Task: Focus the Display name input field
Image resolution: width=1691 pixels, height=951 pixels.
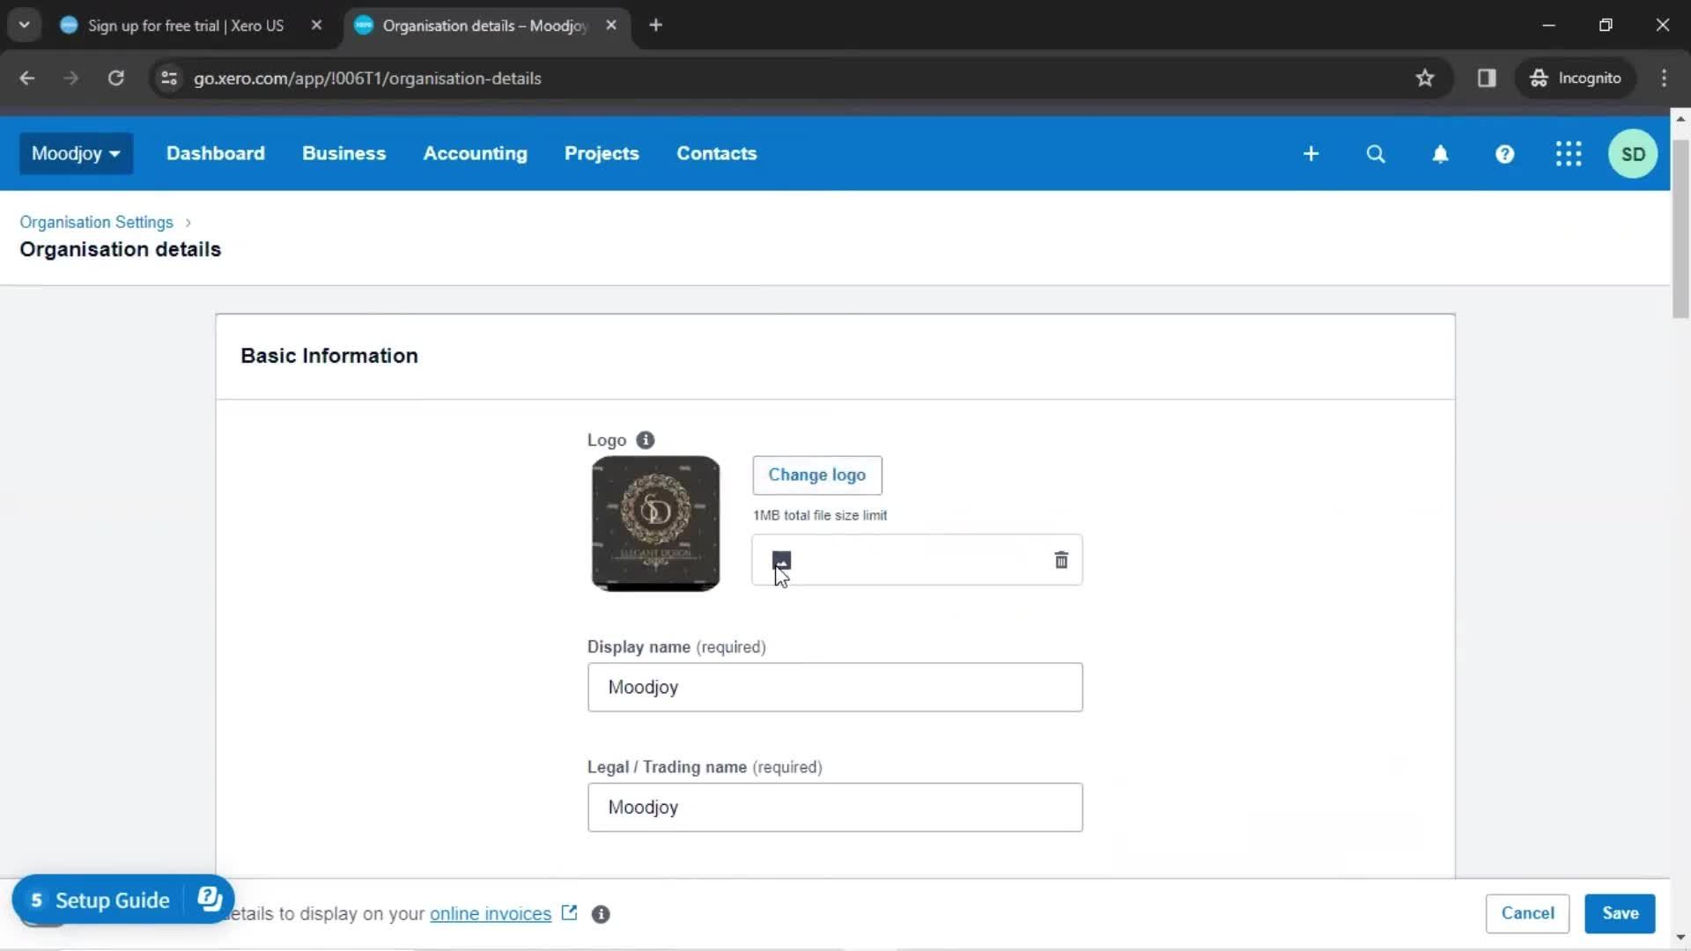Action: click(x=835, y=687)
